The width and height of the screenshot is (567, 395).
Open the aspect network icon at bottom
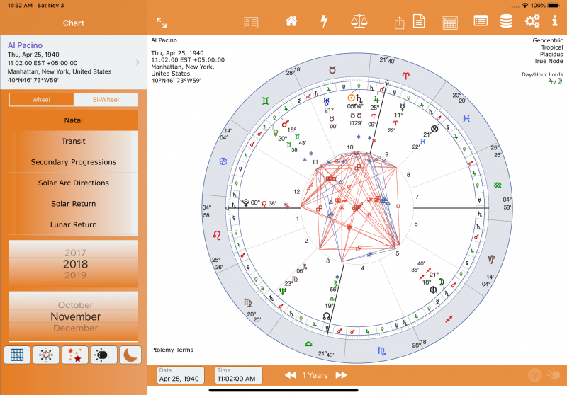coord(45,355)
